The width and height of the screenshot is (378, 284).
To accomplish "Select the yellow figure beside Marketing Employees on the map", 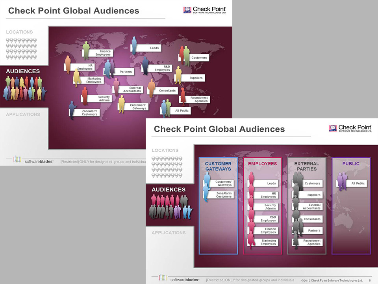I will (x=76, y=78).
